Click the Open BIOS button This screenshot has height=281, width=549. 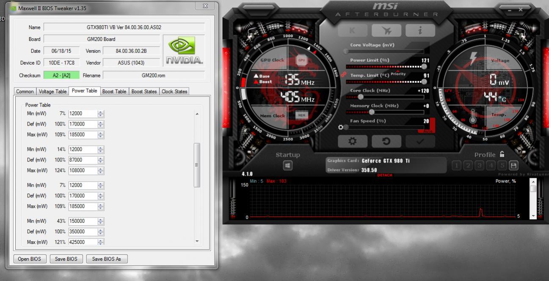tap(30, 259)
